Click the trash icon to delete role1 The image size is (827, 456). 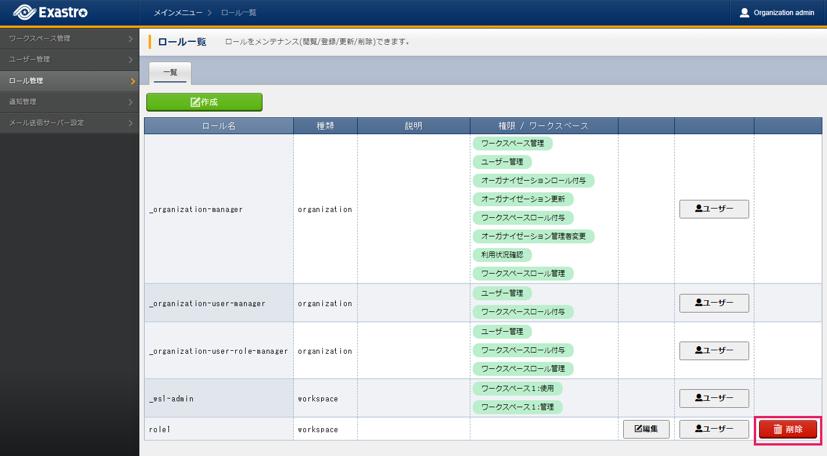pos(778,429)
